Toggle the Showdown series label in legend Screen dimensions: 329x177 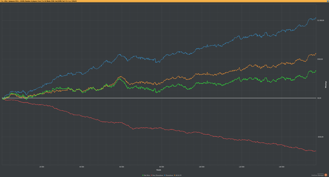pos(170,175)
